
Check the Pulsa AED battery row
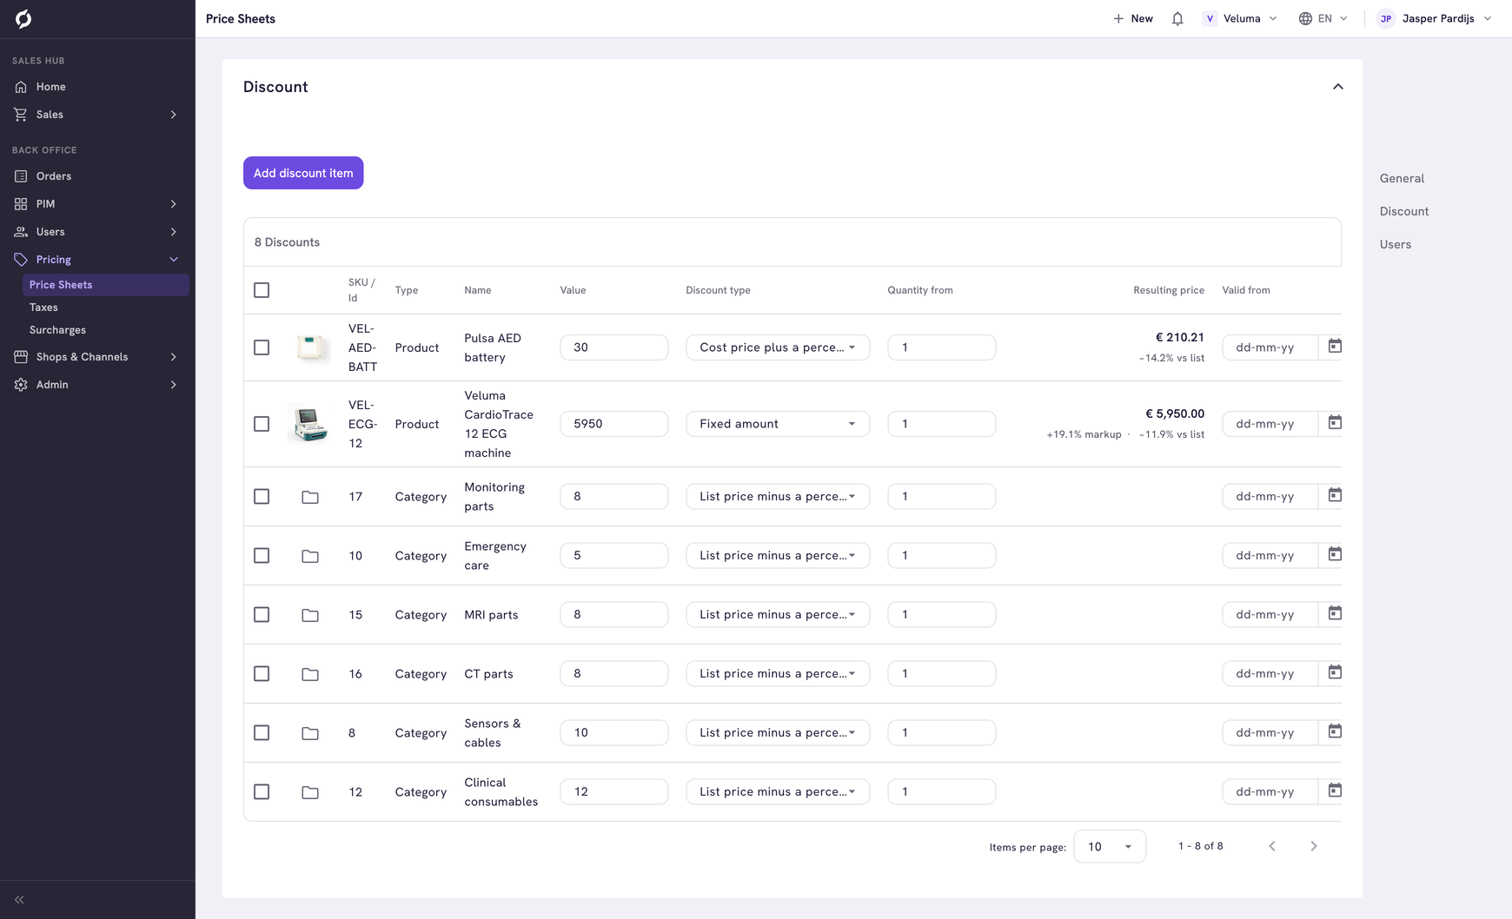pos(262,347)
